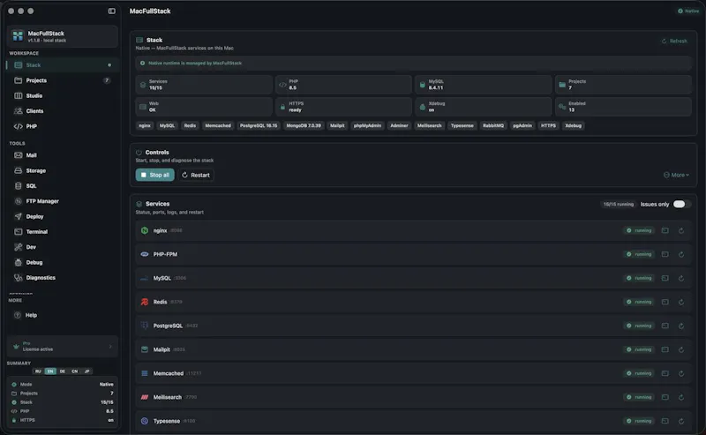Open log for Redis service
Image resolution: width=706 pixels, height=435 pixels.
click(x=665, y=302)
